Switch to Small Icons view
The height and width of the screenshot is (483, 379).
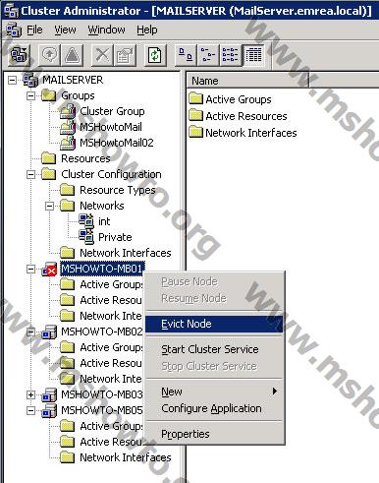pyautogui.click(x=208, y=55)
